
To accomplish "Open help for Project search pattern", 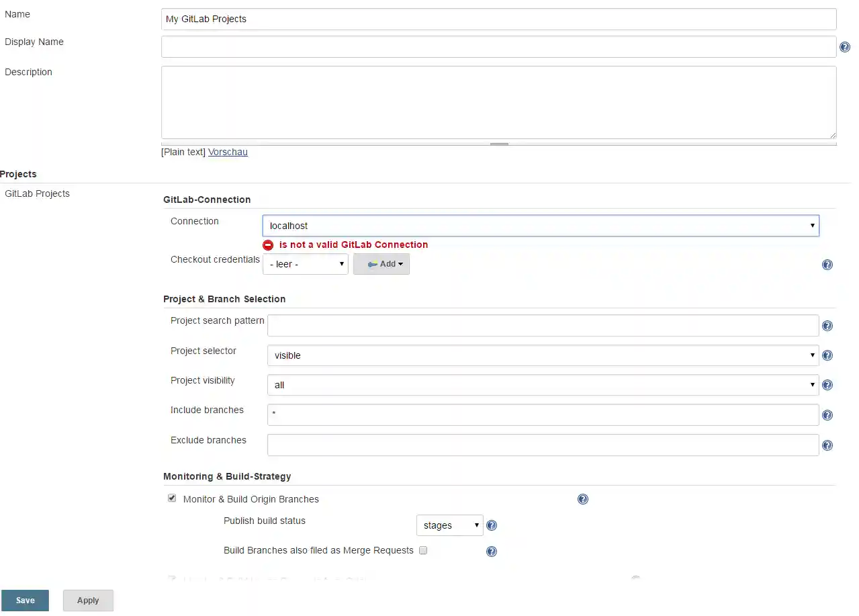I will pyautogui.click(x=827, y=325).
